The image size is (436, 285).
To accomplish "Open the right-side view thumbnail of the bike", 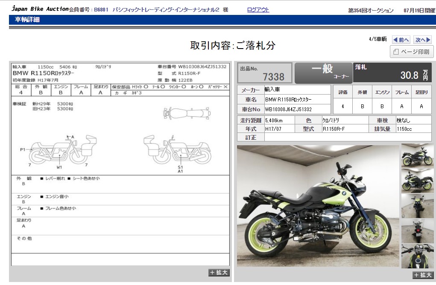I will (x=417, y=155).
